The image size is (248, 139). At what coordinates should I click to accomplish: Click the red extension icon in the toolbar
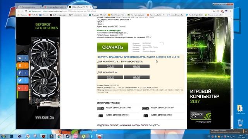tap(222, 11)
